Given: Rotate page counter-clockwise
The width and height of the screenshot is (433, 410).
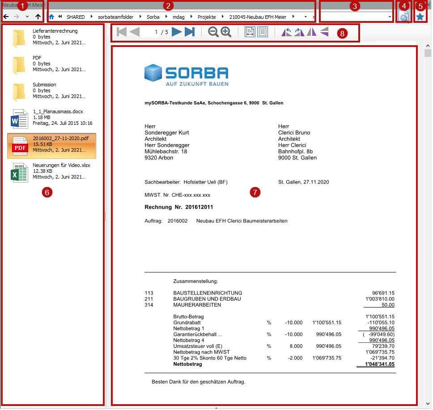Looking at the screenshot, I should pos(286,32).
